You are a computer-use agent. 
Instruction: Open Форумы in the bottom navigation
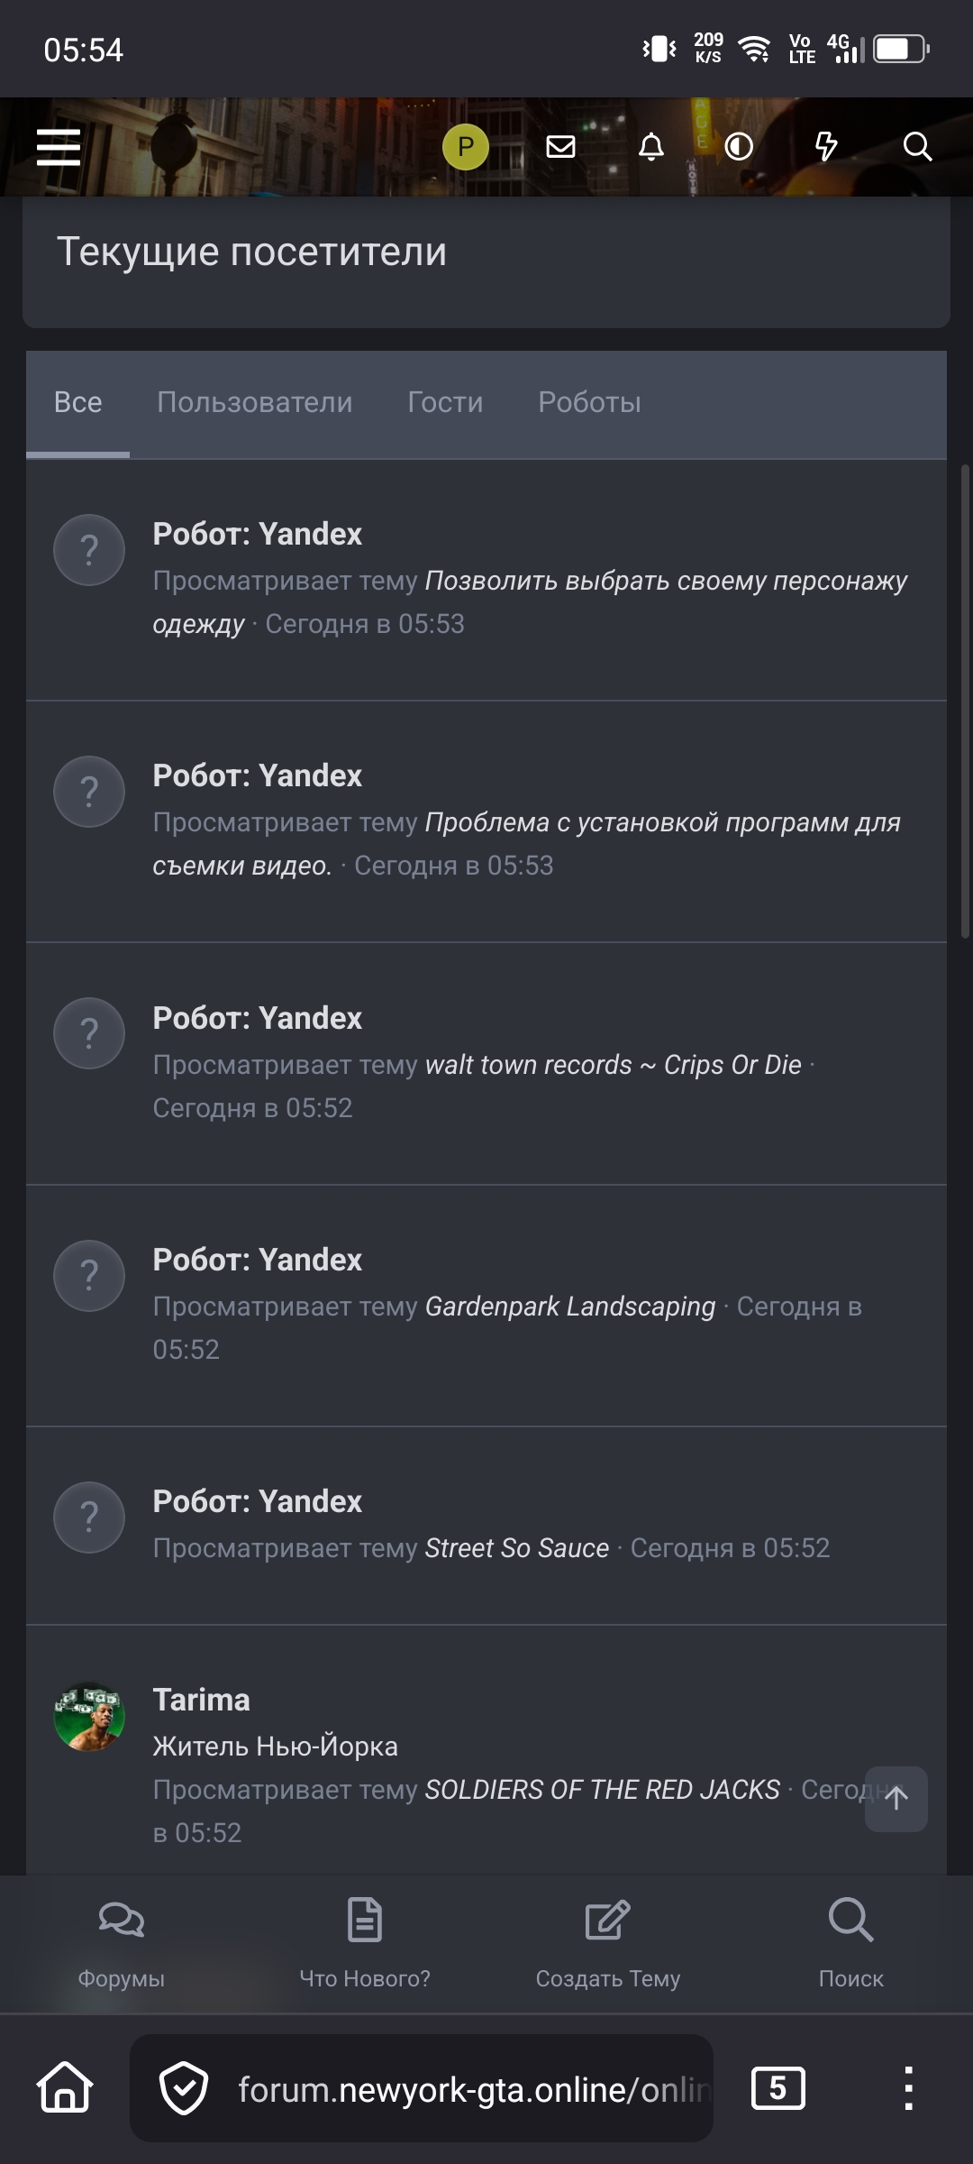[122, 1939]
